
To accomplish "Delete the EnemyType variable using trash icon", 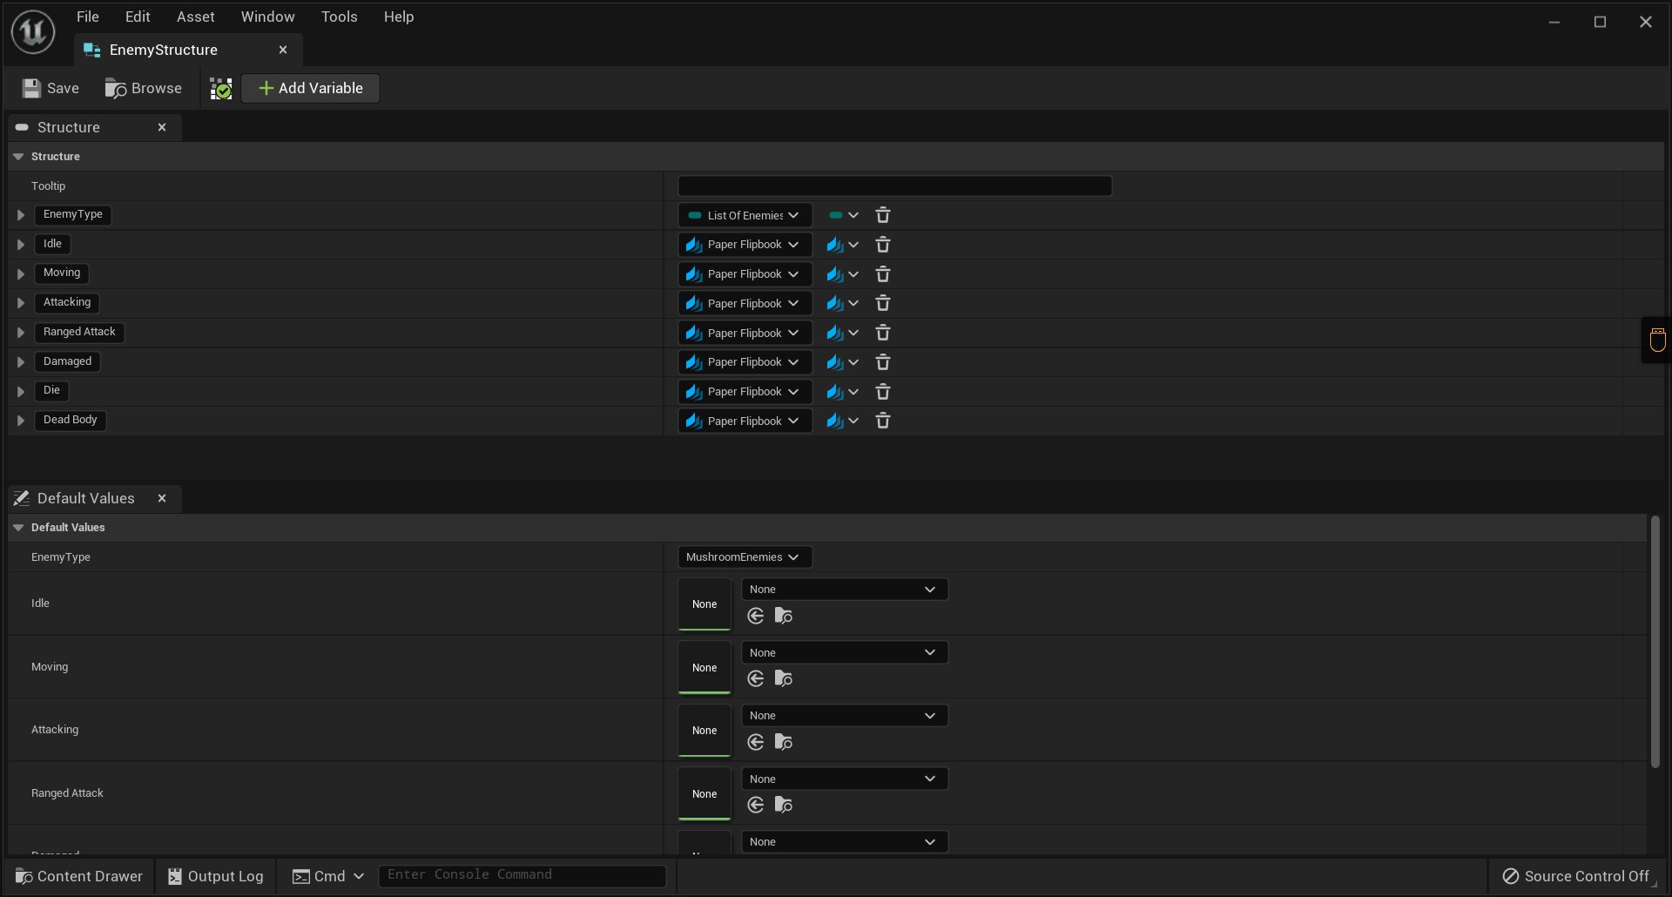I will click(882, 215).
